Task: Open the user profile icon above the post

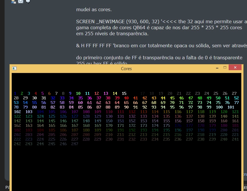Action: pyautogui.click(x=13, y=1)
